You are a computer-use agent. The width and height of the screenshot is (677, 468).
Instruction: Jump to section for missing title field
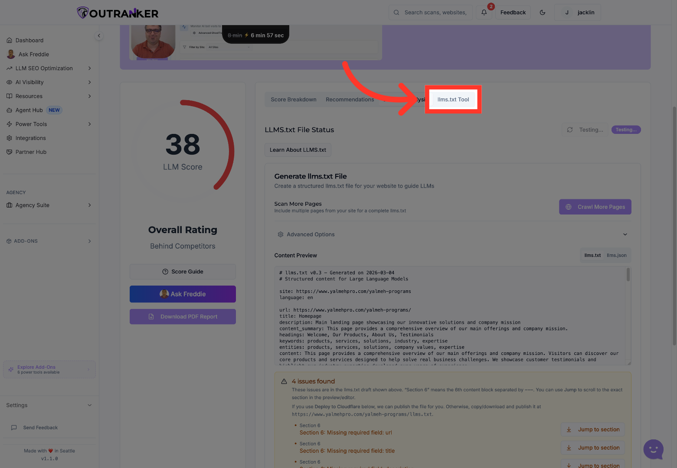tap(593, 448)
